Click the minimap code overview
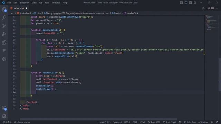Image resolution: width=221 pixels, height=124 pixels. 211,23
